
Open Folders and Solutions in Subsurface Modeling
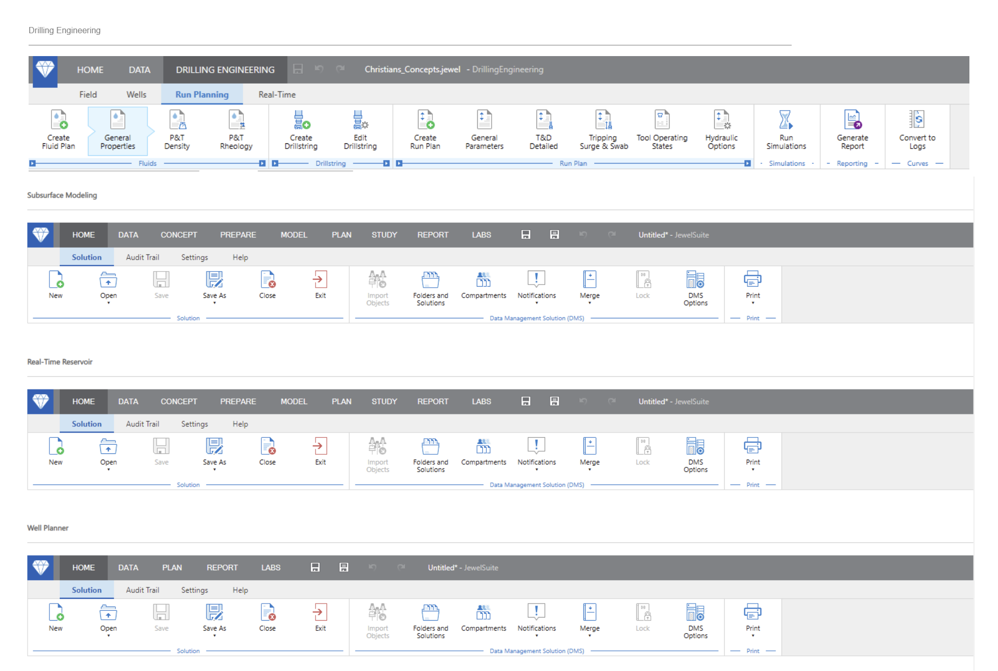(x=430, y=288)
